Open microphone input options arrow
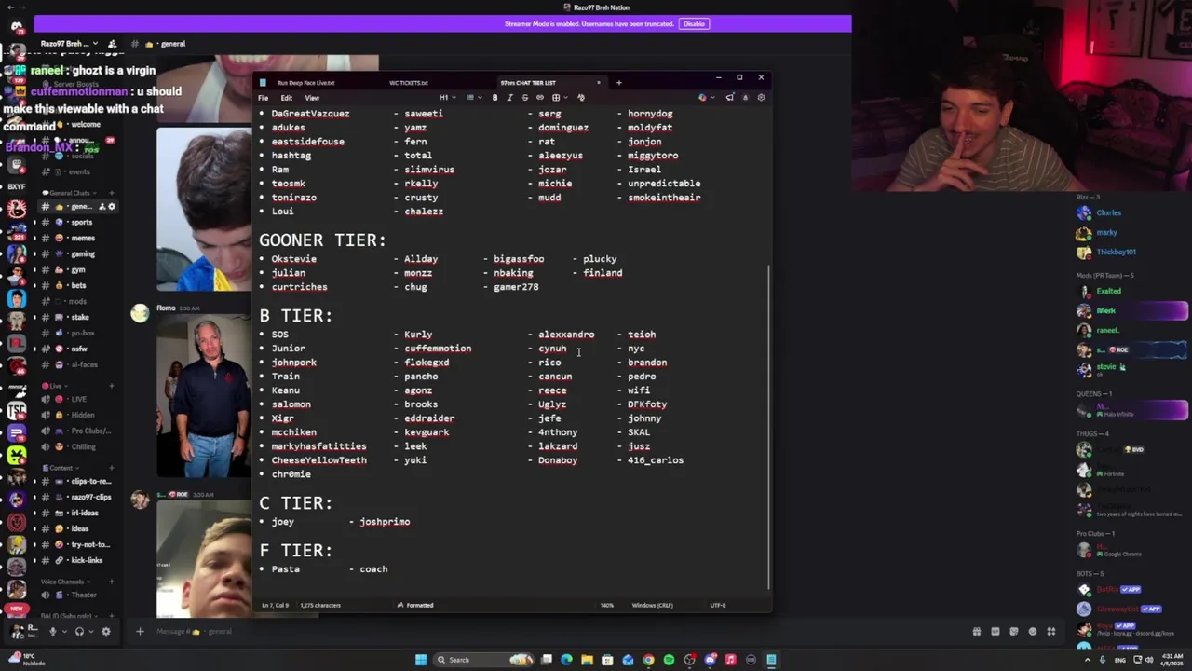The height and width of the screenshot is (671, 1192). pos(63,632)
